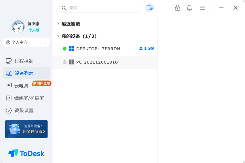Viewport: 245px width, 163px height.
Task: Click the gray Windows icon of PC-202112061016
Action: tap(71, 62)
